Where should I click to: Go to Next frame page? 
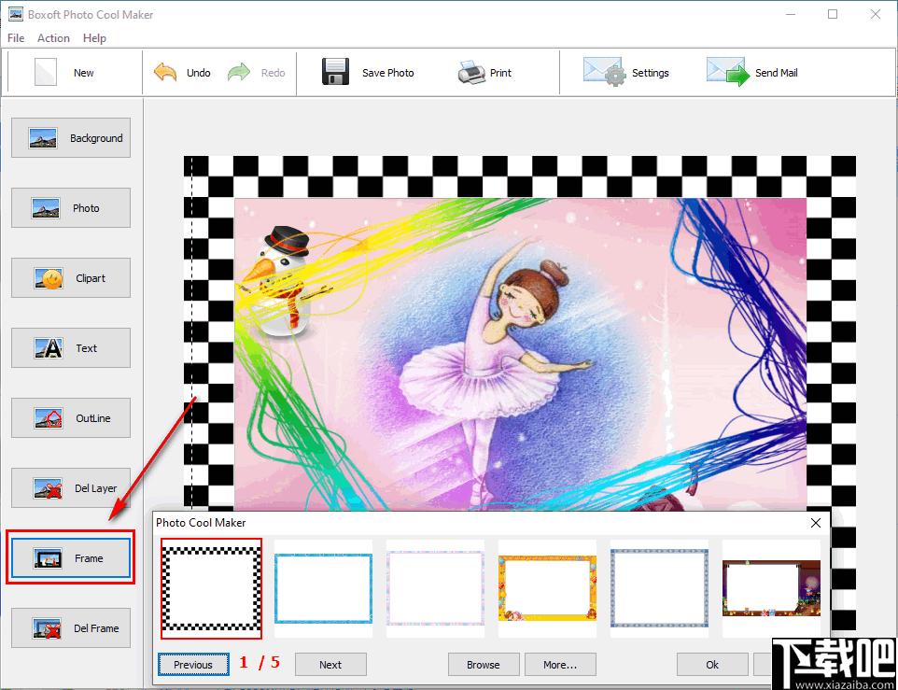point(330,664)
